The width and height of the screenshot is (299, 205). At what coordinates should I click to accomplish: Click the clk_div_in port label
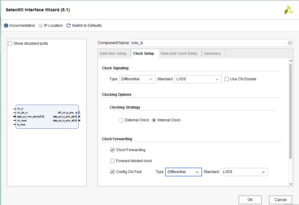click(x=22, y=113)
